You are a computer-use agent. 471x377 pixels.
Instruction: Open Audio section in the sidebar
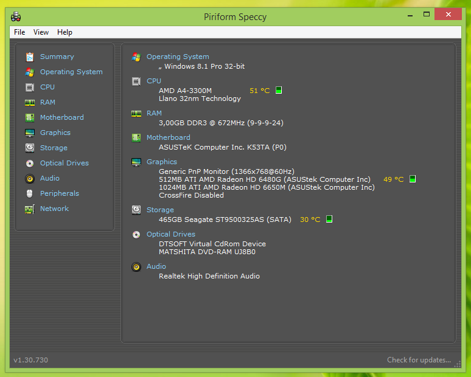(50, 178)
